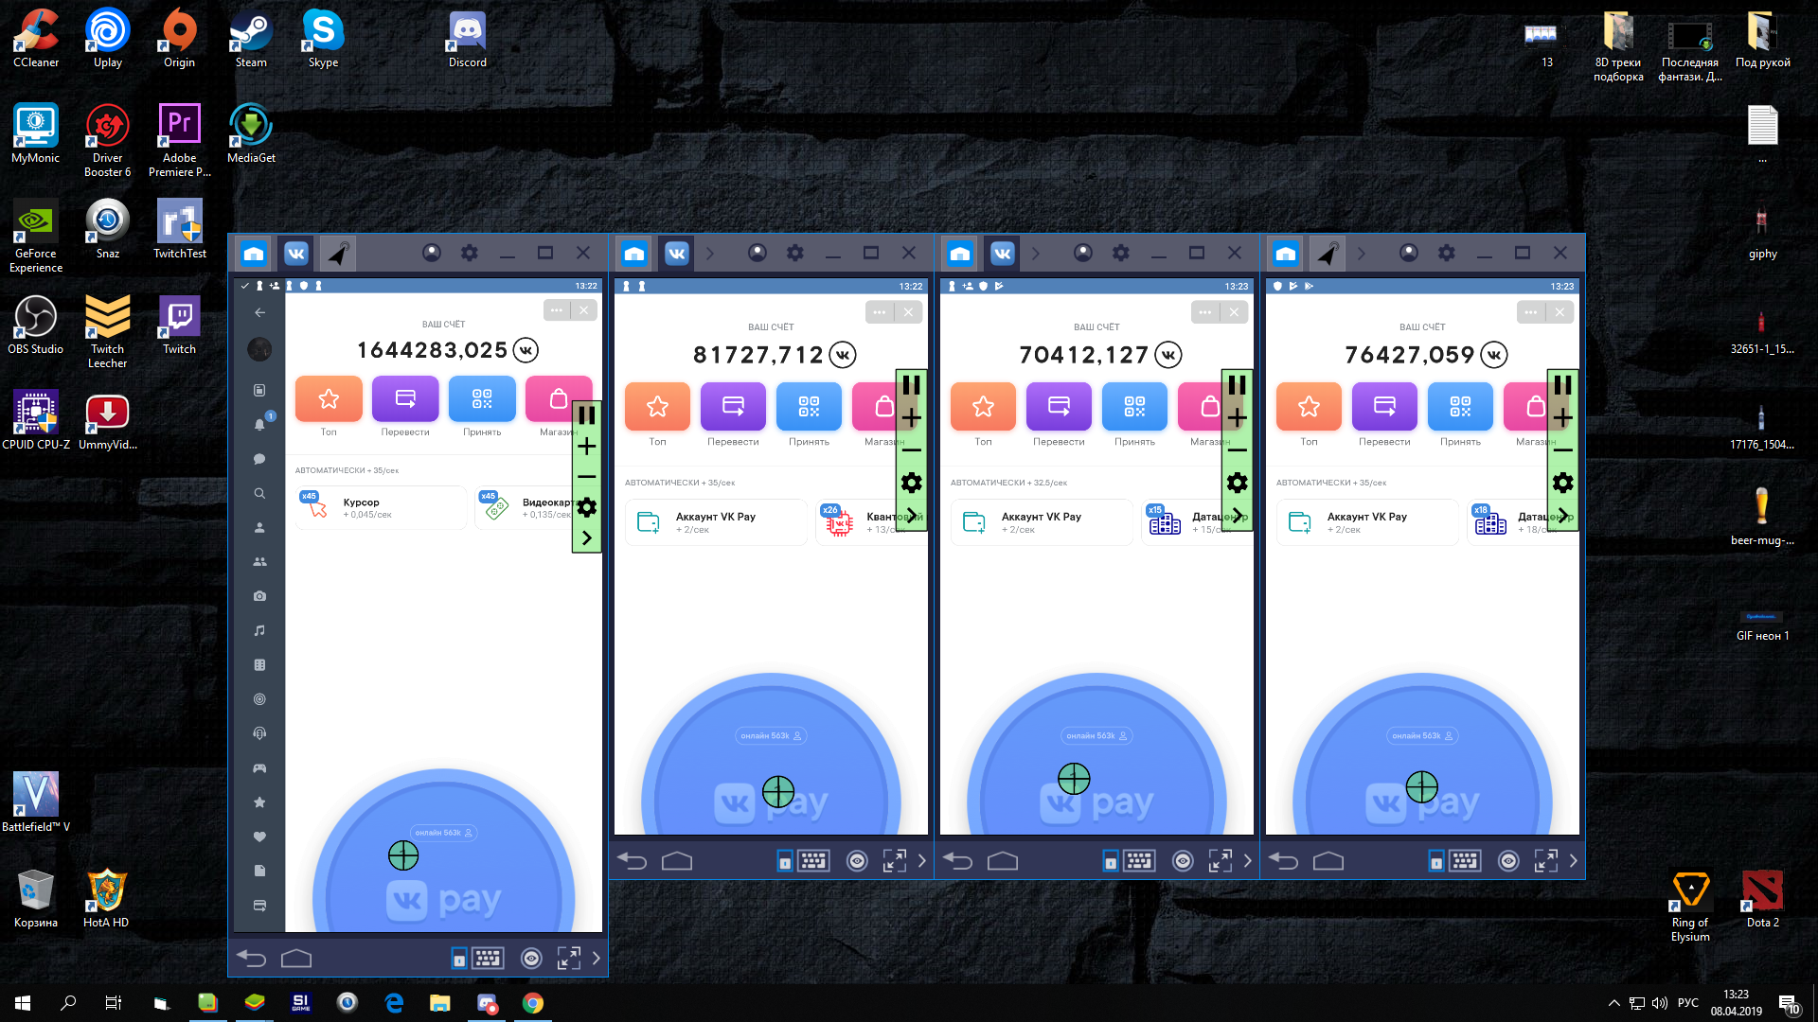
Task: Open Google Chrome from the taskbar
Action: [x=533, y=1003]
